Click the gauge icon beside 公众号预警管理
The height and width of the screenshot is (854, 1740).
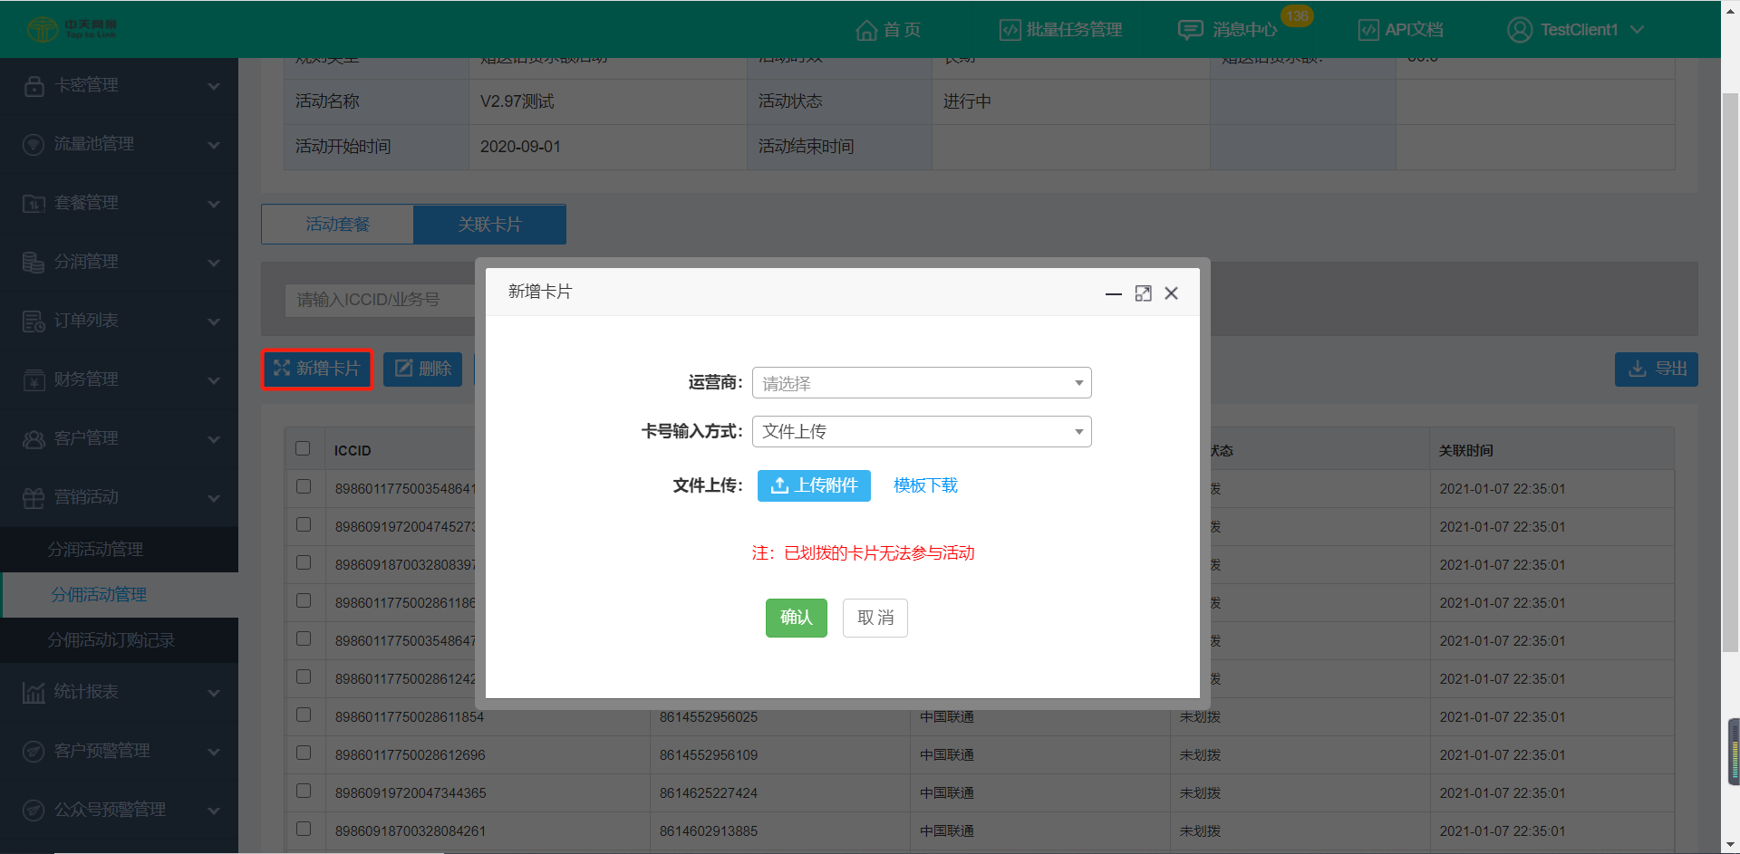point(34,811)
